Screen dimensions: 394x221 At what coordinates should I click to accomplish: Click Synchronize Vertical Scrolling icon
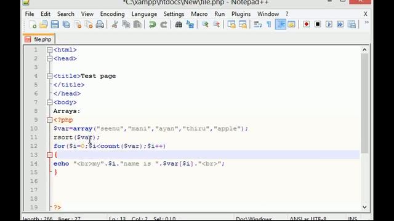tap(231, 25)
